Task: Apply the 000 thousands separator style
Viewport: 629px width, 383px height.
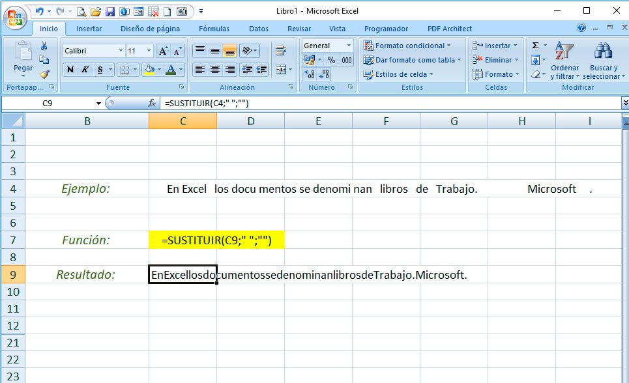Action: pos(347,60)
